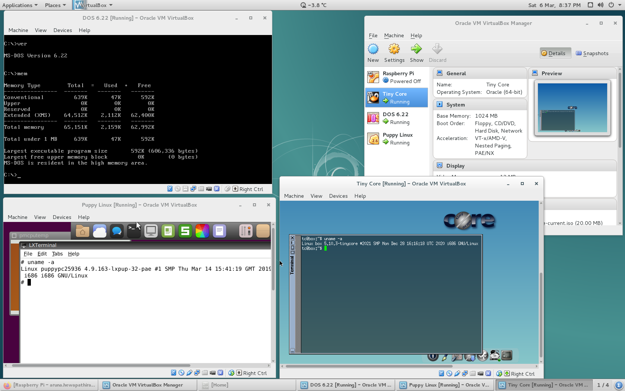This screenshot has width=625, height=391.
Task: Launch terminal icon in Puppy dock
Action: (x=134, y=231)
